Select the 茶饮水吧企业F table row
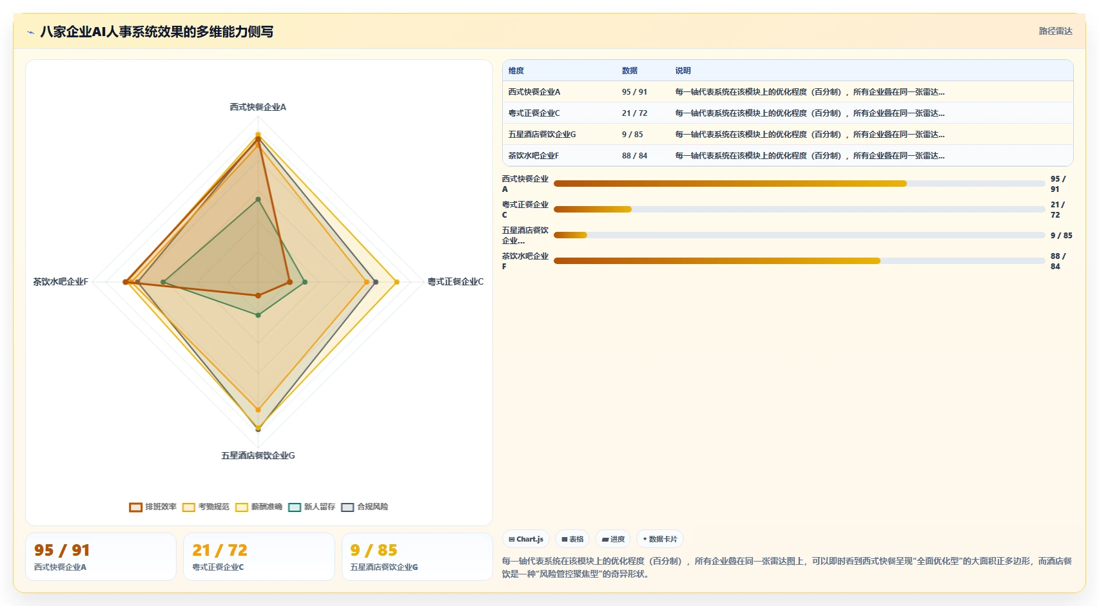Viewport: 1099px width, 606px height. pos(788,155)
